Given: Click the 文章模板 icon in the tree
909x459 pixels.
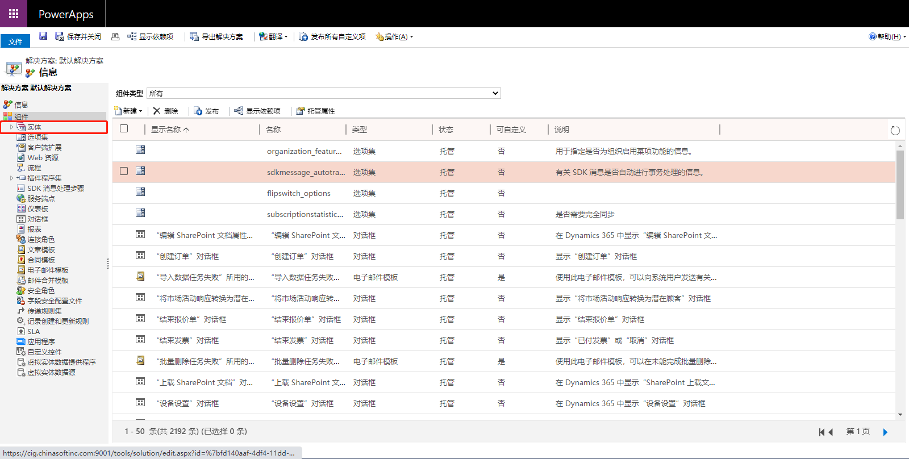Looking at the screenshot, I should [x=21, y=250].
